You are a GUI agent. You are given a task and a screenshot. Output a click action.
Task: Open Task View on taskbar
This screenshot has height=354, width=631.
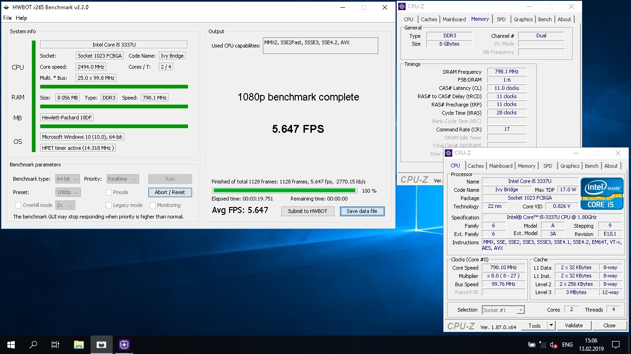tap(55, 344)
